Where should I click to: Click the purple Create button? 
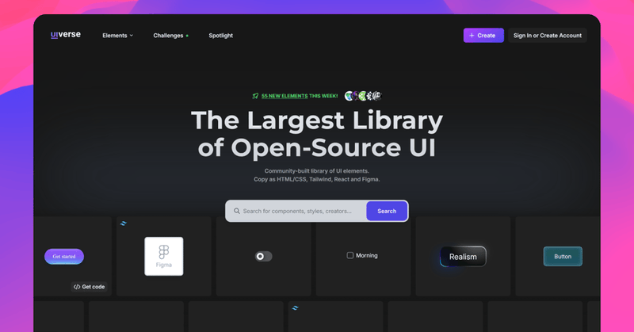[x=483, y=35]
